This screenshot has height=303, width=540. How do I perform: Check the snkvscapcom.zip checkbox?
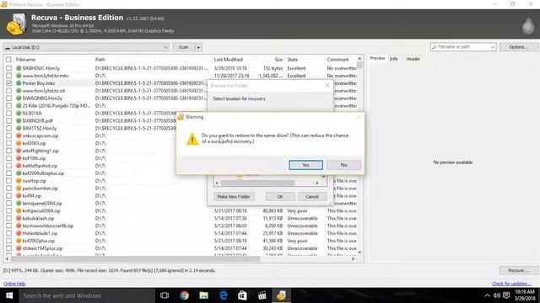click(8, 136)
